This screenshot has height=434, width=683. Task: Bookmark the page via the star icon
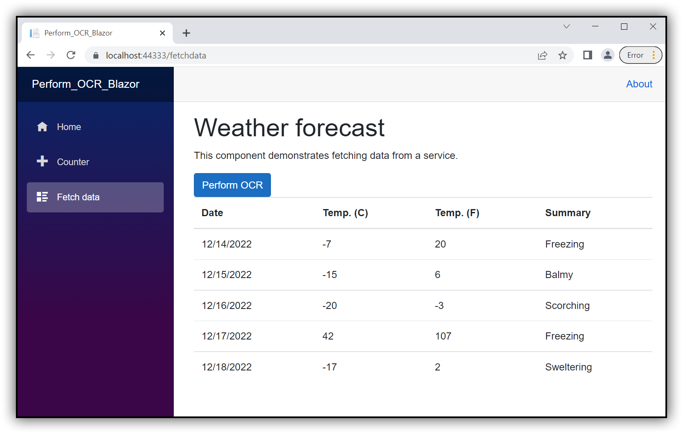[563, 55]
